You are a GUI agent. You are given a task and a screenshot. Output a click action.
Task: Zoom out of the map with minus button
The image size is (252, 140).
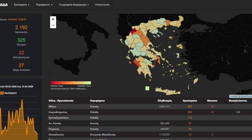(53, 25)
